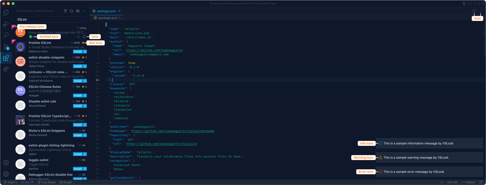Open the Explorer view in activity bar
Screen dimensions: 486x185
click(6, 12)
